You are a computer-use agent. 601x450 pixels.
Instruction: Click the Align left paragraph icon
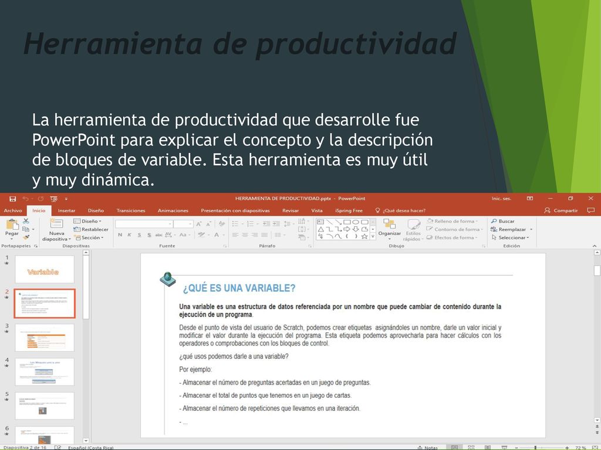pyautogui.click(x=235, y=234)
